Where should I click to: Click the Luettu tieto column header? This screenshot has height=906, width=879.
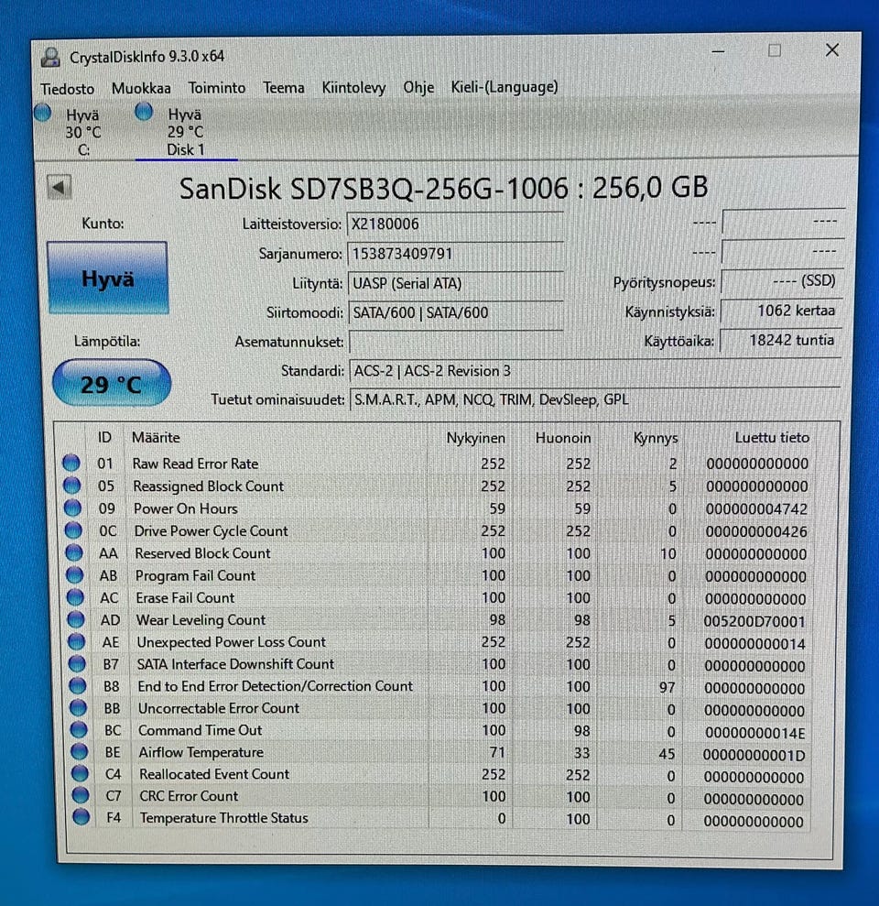click(x=772, y=437)
